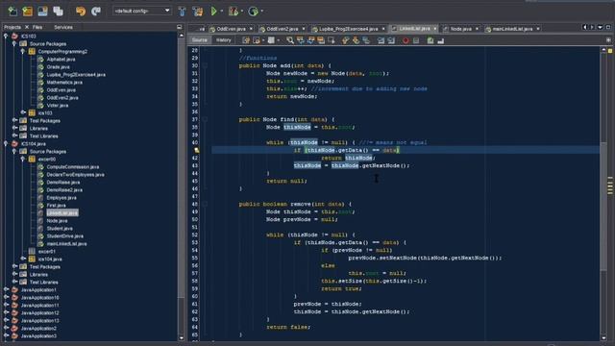615x346 pixels.
Task: Switch to the Files panel tab
Action: click(37, 27)
